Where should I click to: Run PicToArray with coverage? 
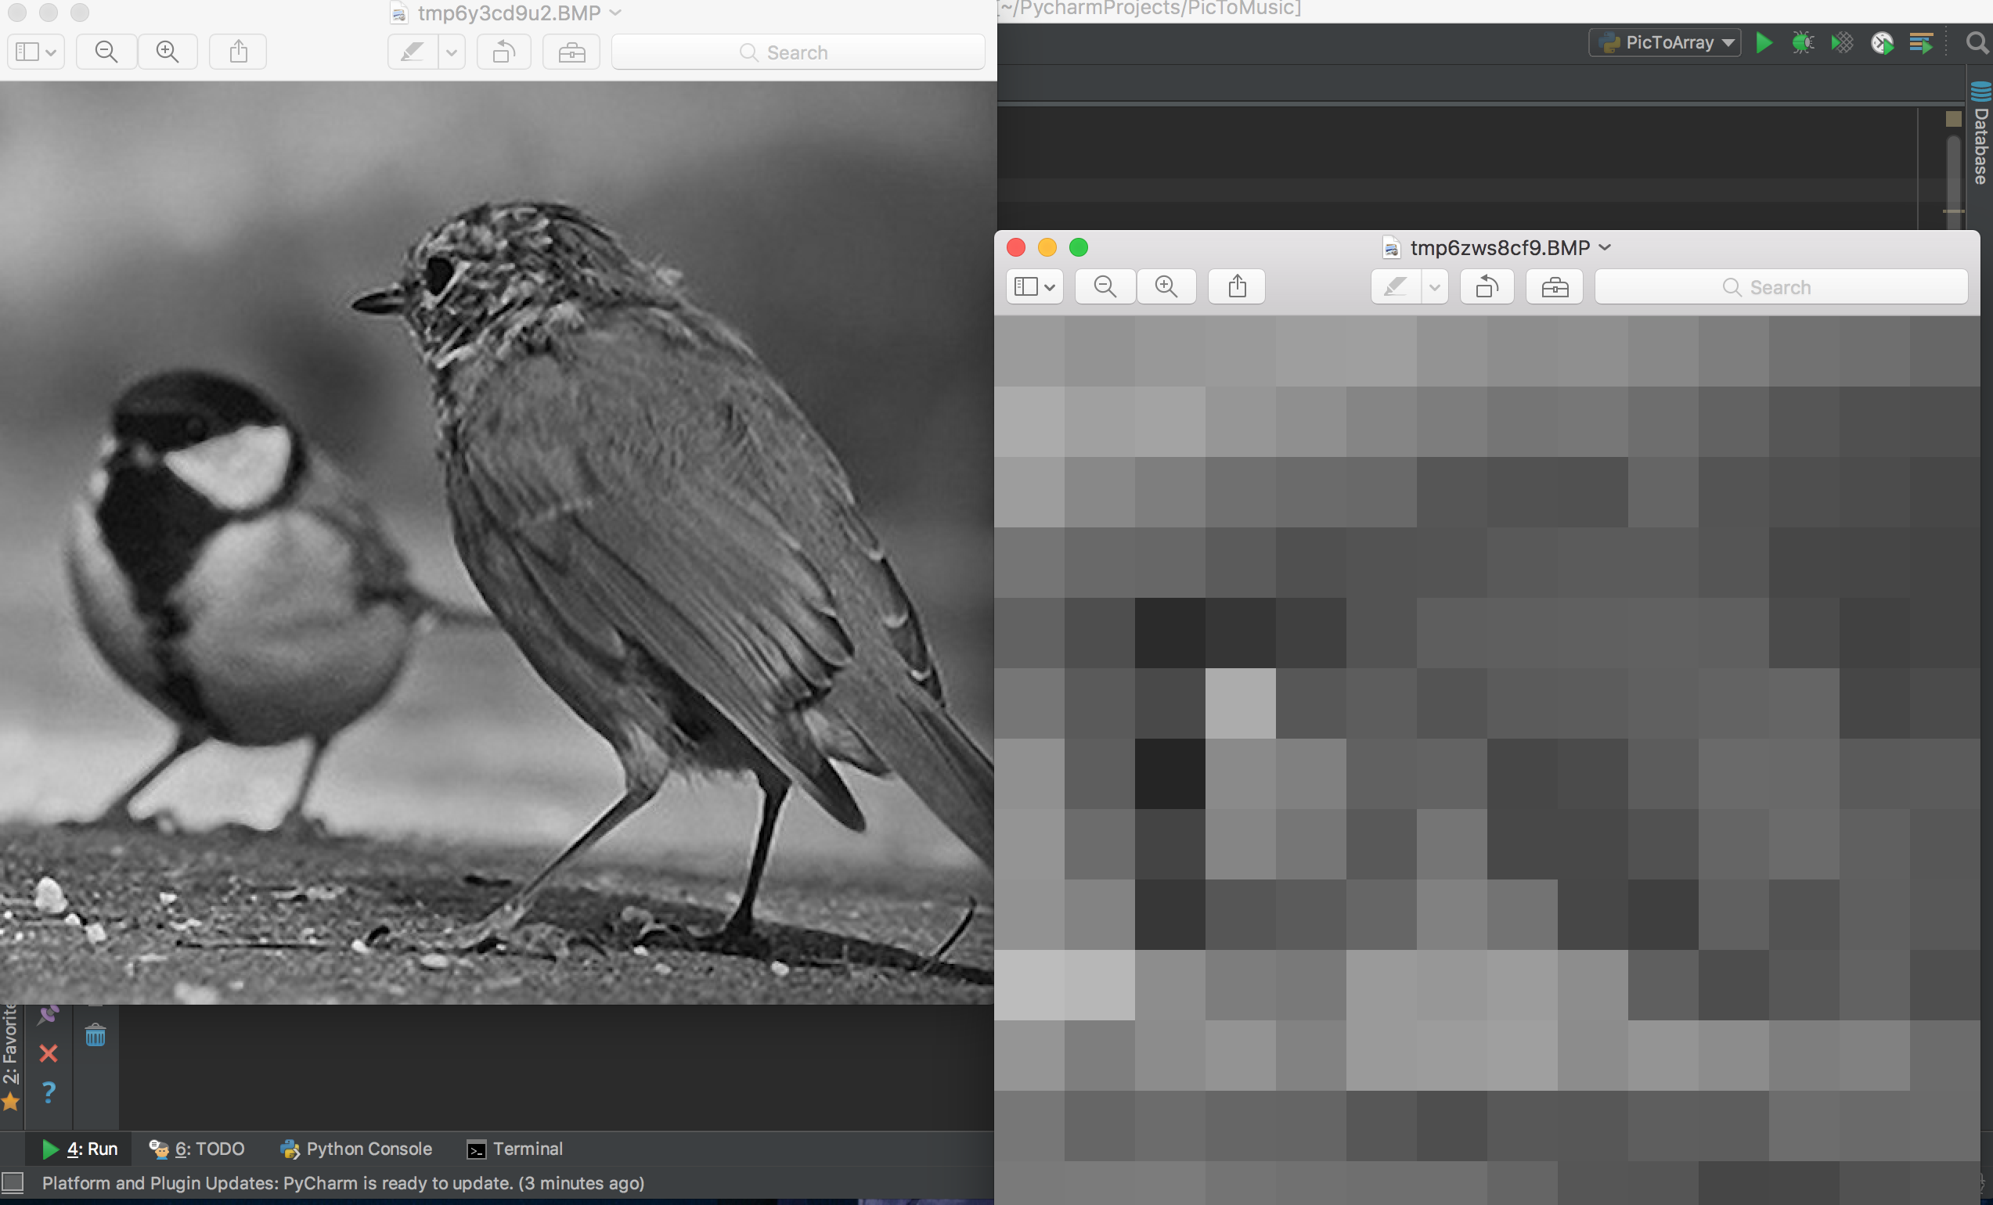pyautogui.click(x=1842, y=43)
